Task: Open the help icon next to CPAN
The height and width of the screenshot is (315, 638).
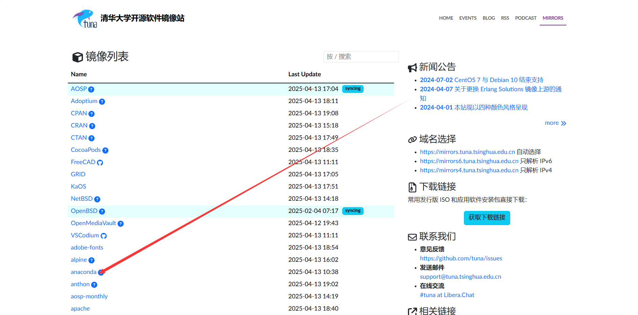Action: click(91, 114)
